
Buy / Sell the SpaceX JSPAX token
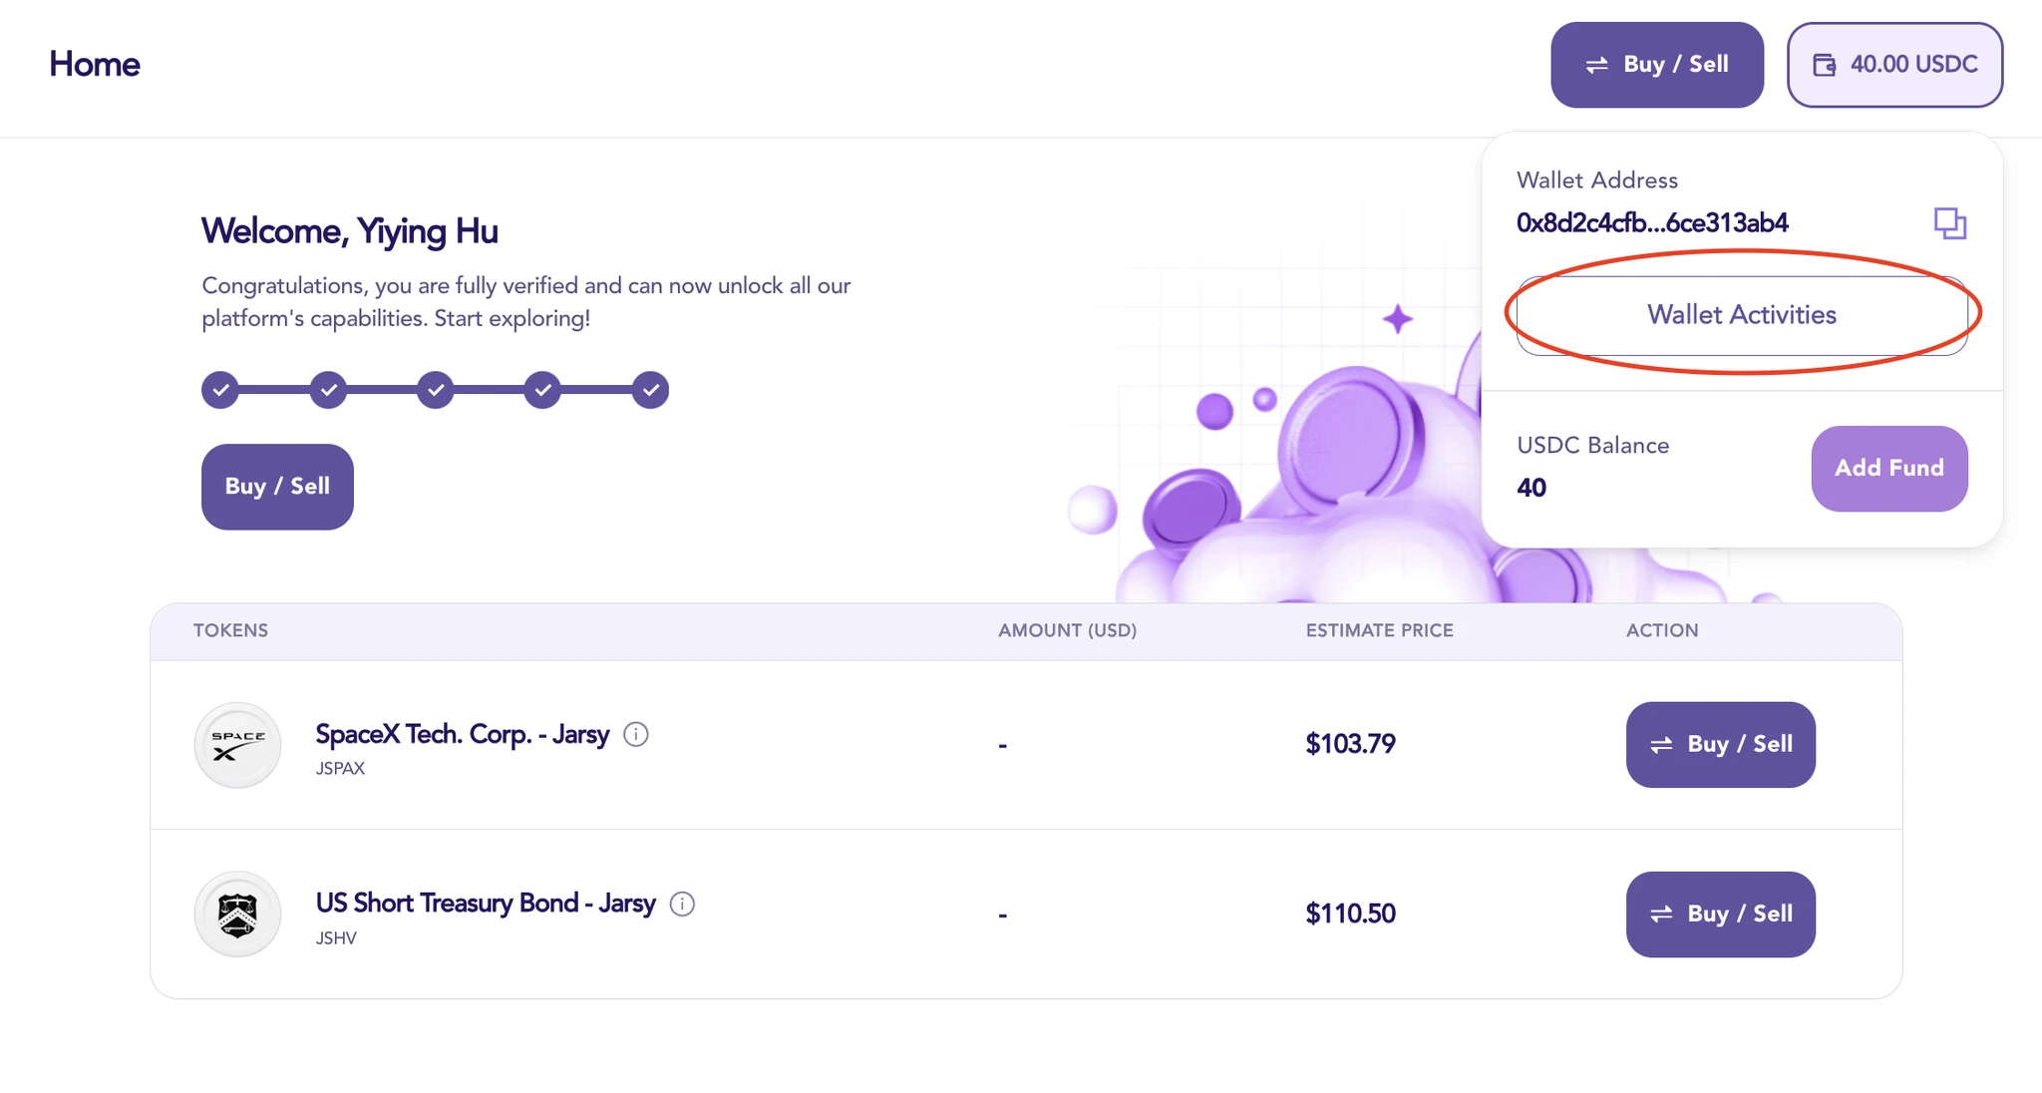pyautogui.click(x=1720, y=745)
